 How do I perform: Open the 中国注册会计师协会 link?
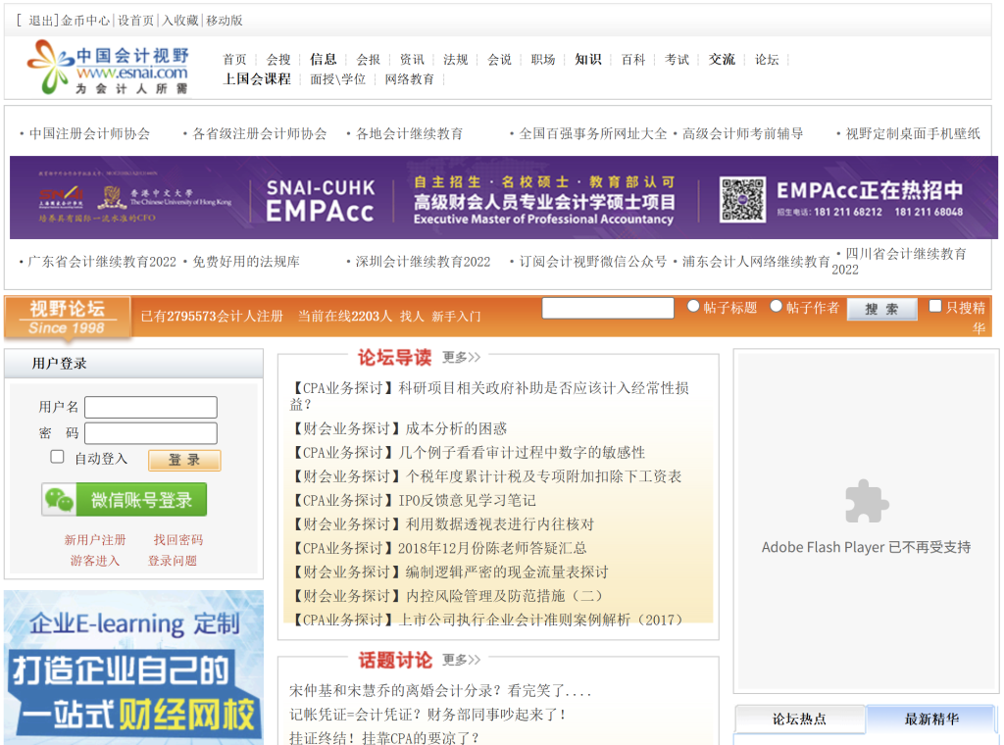[89, 133]
